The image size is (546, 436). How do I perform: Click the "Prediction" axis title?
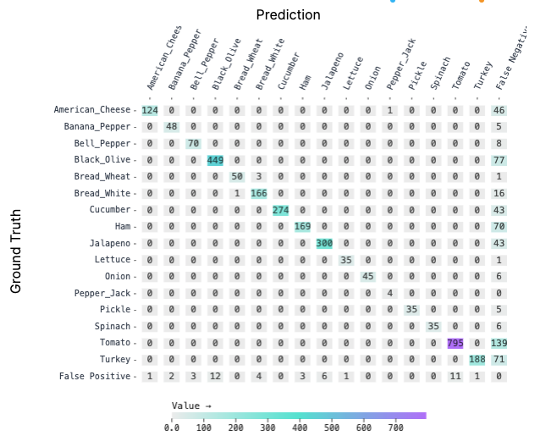(x=288, y=14)
